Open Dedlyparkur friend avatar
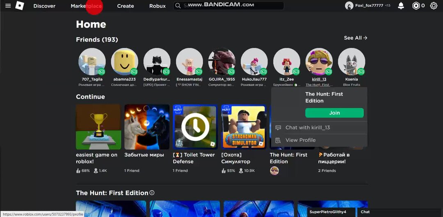This screenshot has width=443, height=217. (157, 62)
